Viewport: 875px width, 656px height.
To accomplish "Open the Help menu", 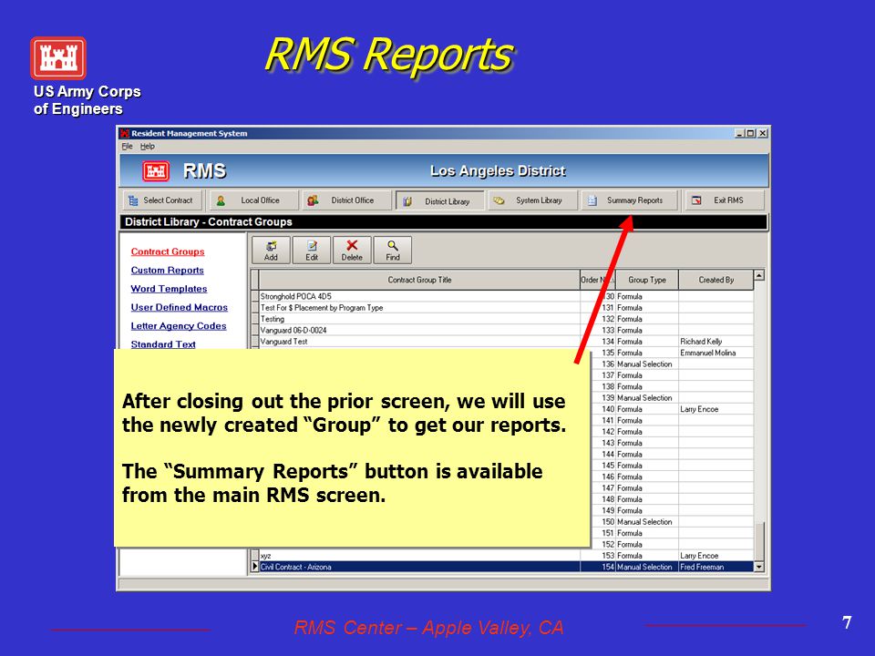I will click(148, 146).
